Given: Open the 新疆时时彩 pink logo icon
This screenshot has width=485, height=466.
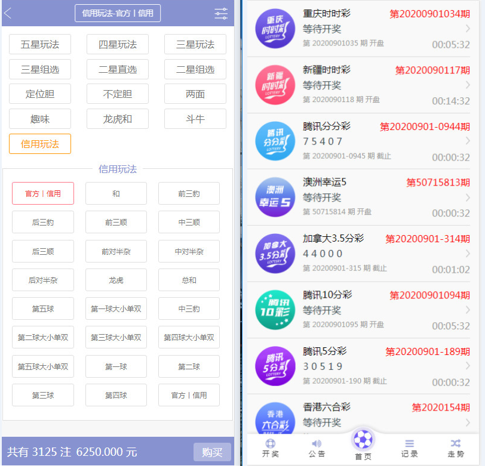Looking at the screenshot, I should point(275,85).
